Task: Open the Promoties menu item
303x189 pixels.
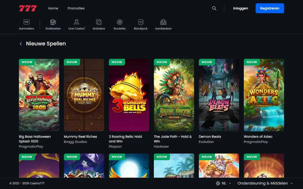Action: click(x=76, y=8)
